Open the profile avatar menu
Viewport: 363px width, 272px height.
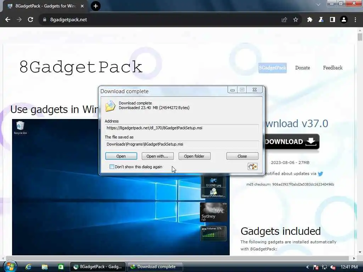(344, 20)
